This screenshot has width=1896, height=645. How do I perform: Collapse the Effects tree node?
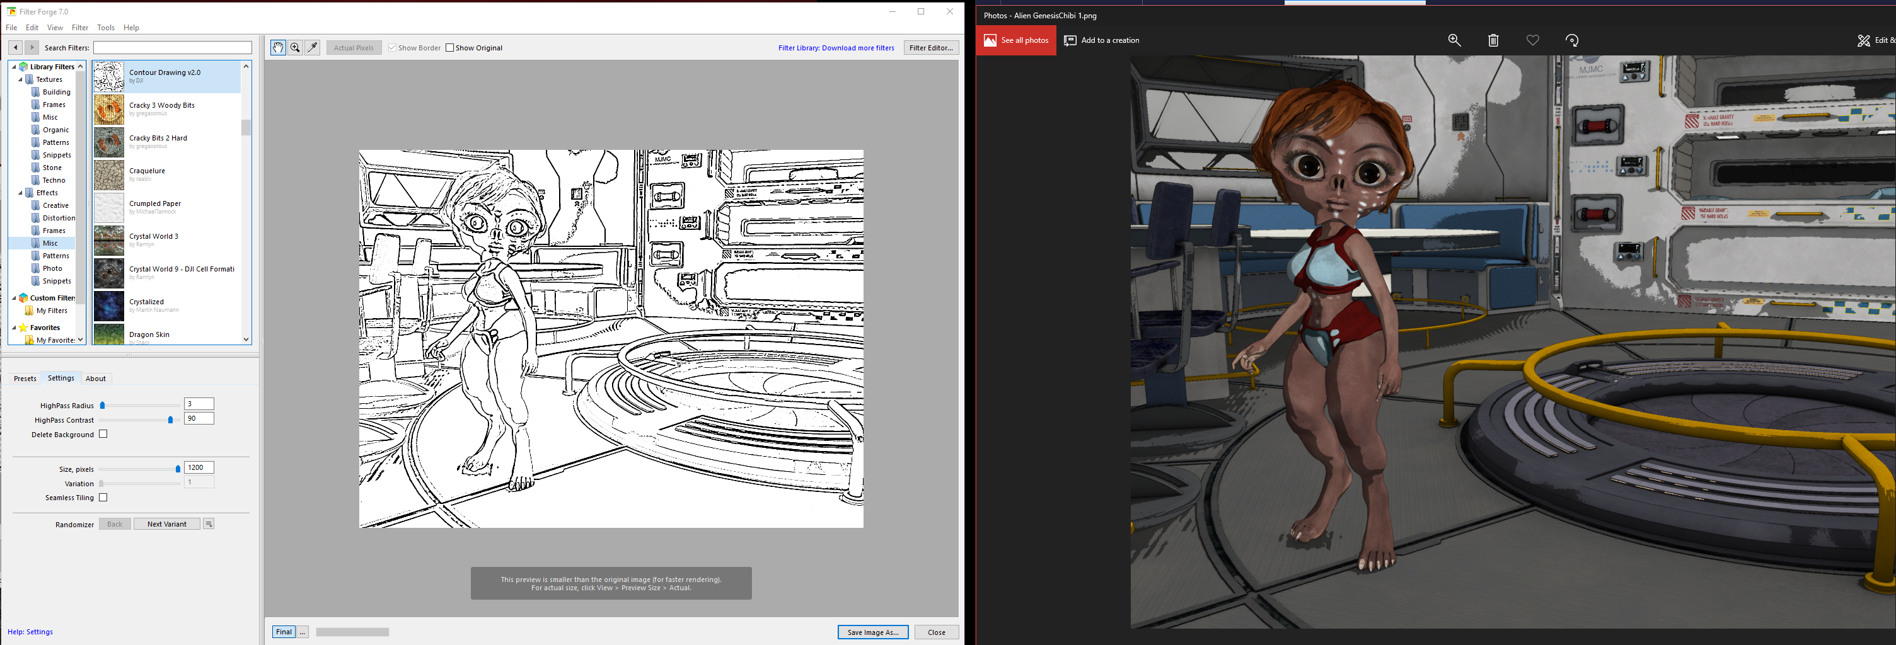(x=21, y=193)
